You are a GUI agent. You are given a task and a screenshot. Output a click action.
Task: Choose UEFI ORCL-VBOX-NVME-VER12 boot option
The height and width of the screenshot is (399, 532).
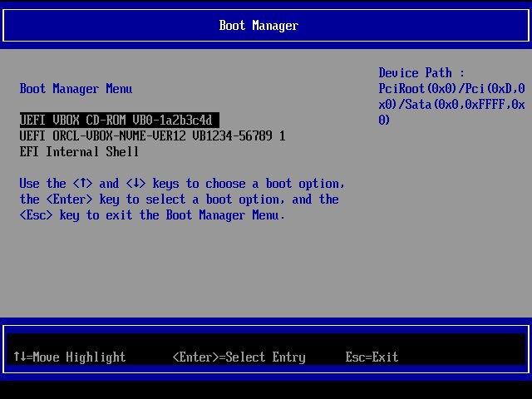[152, 136]
